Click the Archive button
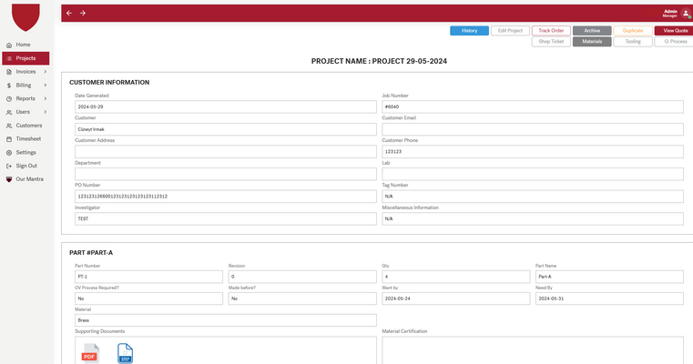This screenshot has width=693, height=364. [592, 30]
